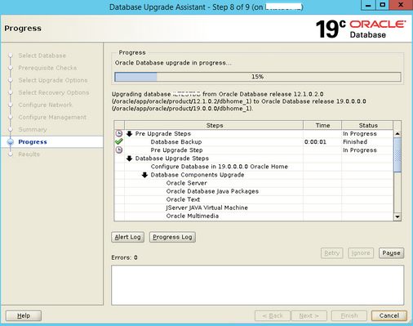Click the Oracle 19c Database logo
This screenshot has height=326, width=413.
[x=361, y=29]
